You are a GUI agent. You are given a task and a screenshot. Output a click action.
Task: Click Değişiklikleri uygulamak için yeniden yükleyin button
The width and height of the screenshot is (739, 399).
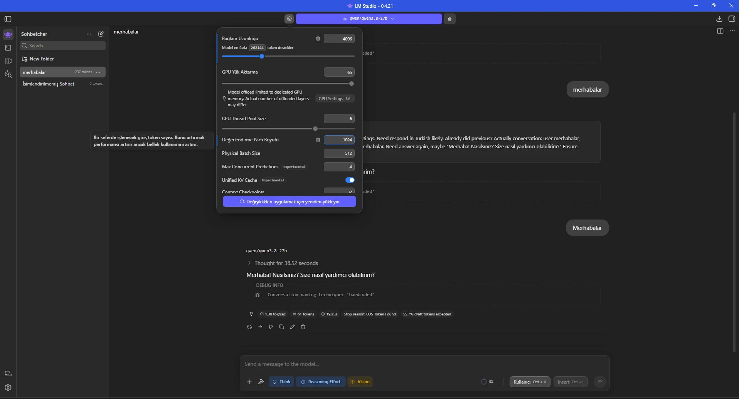point(290,201)
